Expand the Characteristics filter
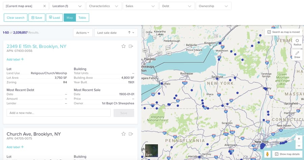Image resolution: width=304 pixels, height=160 pixels. pyautogui.click(x=104, y=6)
